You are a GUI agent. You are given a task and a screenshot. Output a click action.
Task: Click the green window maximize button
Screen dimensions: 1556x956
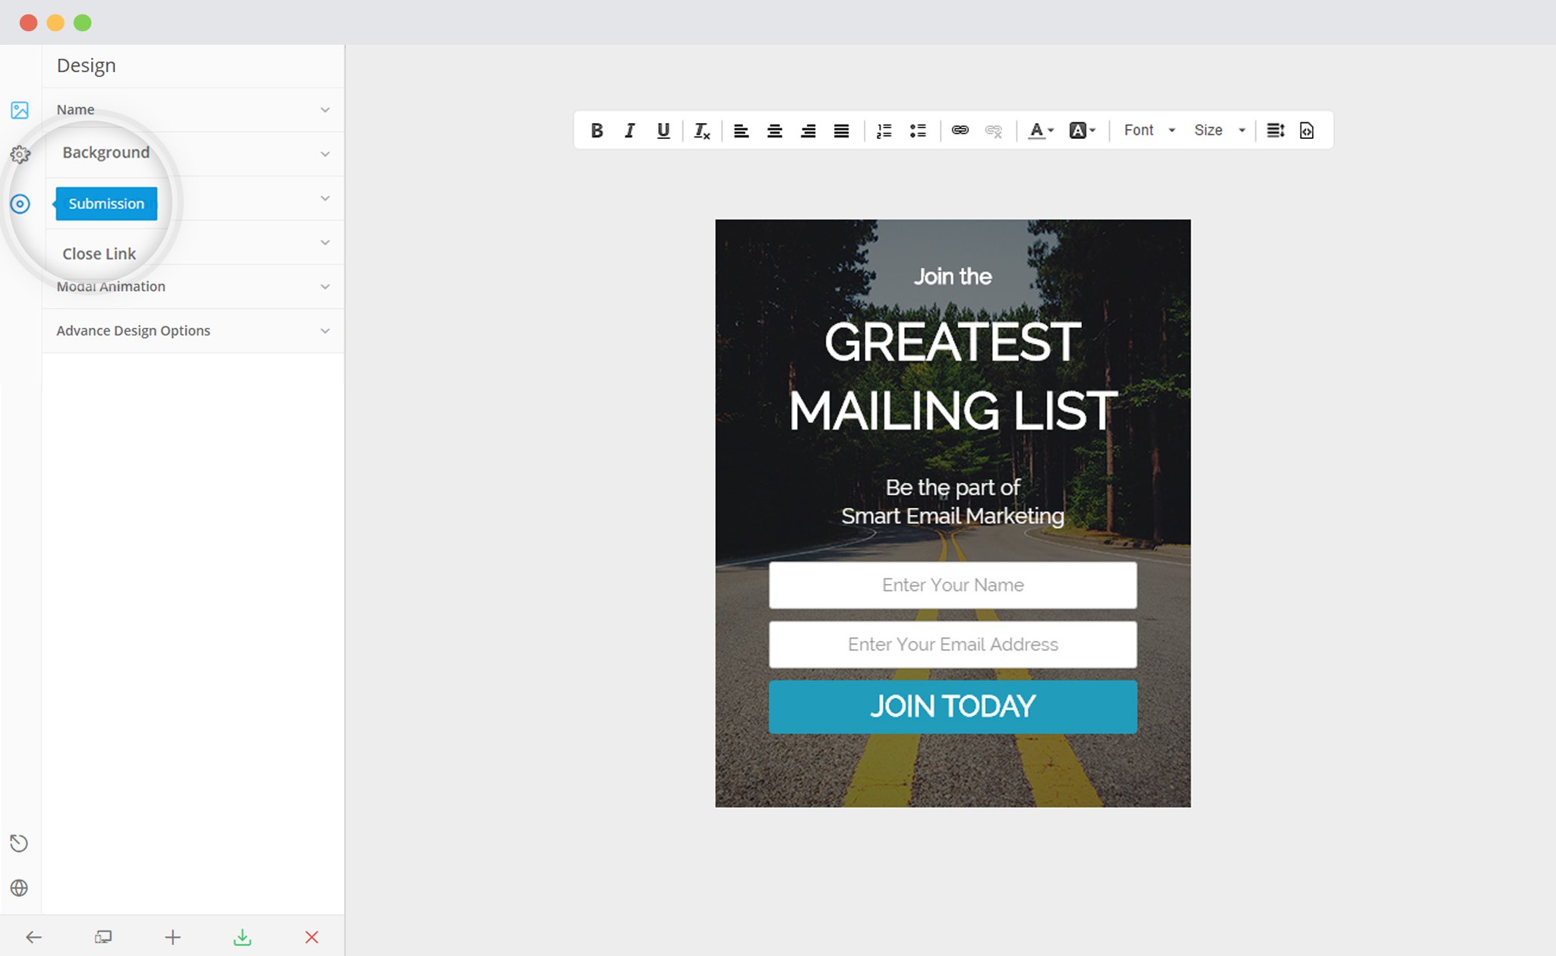pos(82,23)
